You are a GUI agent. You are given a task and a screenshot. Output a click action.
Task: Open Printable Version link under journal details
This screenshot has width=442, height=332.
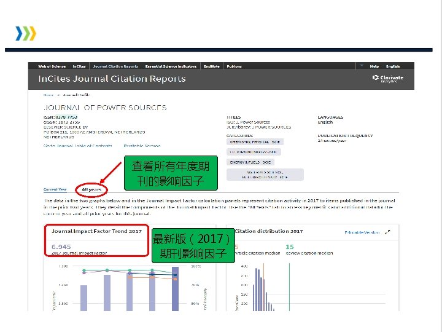[x=142, y=146]
